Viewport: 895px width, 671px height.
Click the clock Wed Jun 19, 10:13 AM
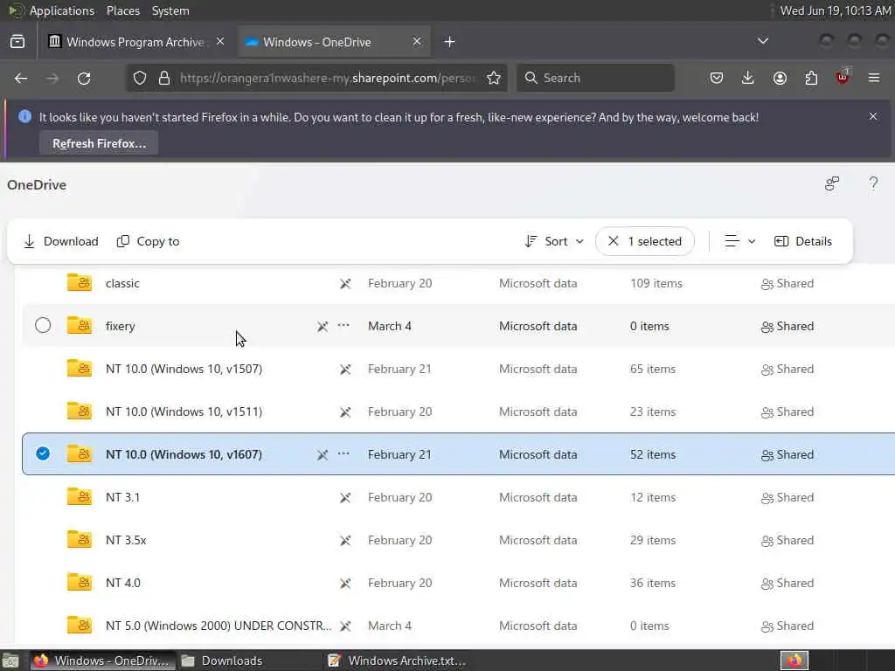click(835, 10)
